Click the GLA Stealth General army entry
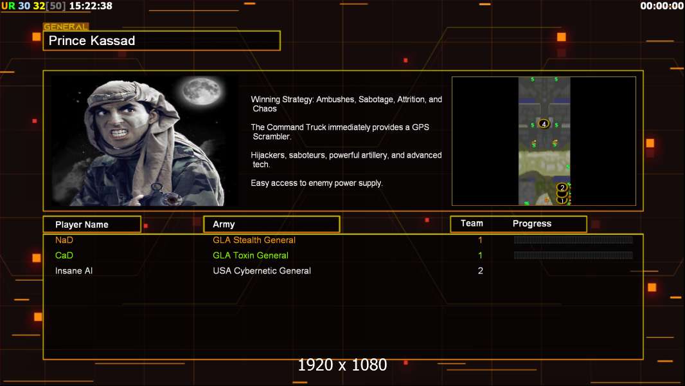The width and height of the screenshot is (685, 386). click(254, 240)
